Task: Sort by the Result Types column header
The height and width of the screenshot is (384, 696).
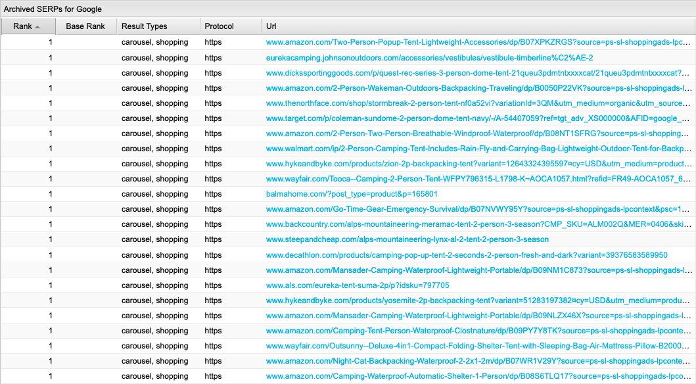Action: pos(145,26)
